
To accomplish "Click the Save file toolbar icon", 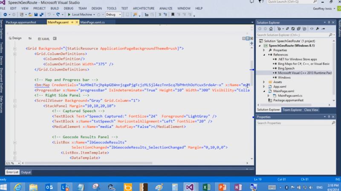I will click(x=36, y=14).
